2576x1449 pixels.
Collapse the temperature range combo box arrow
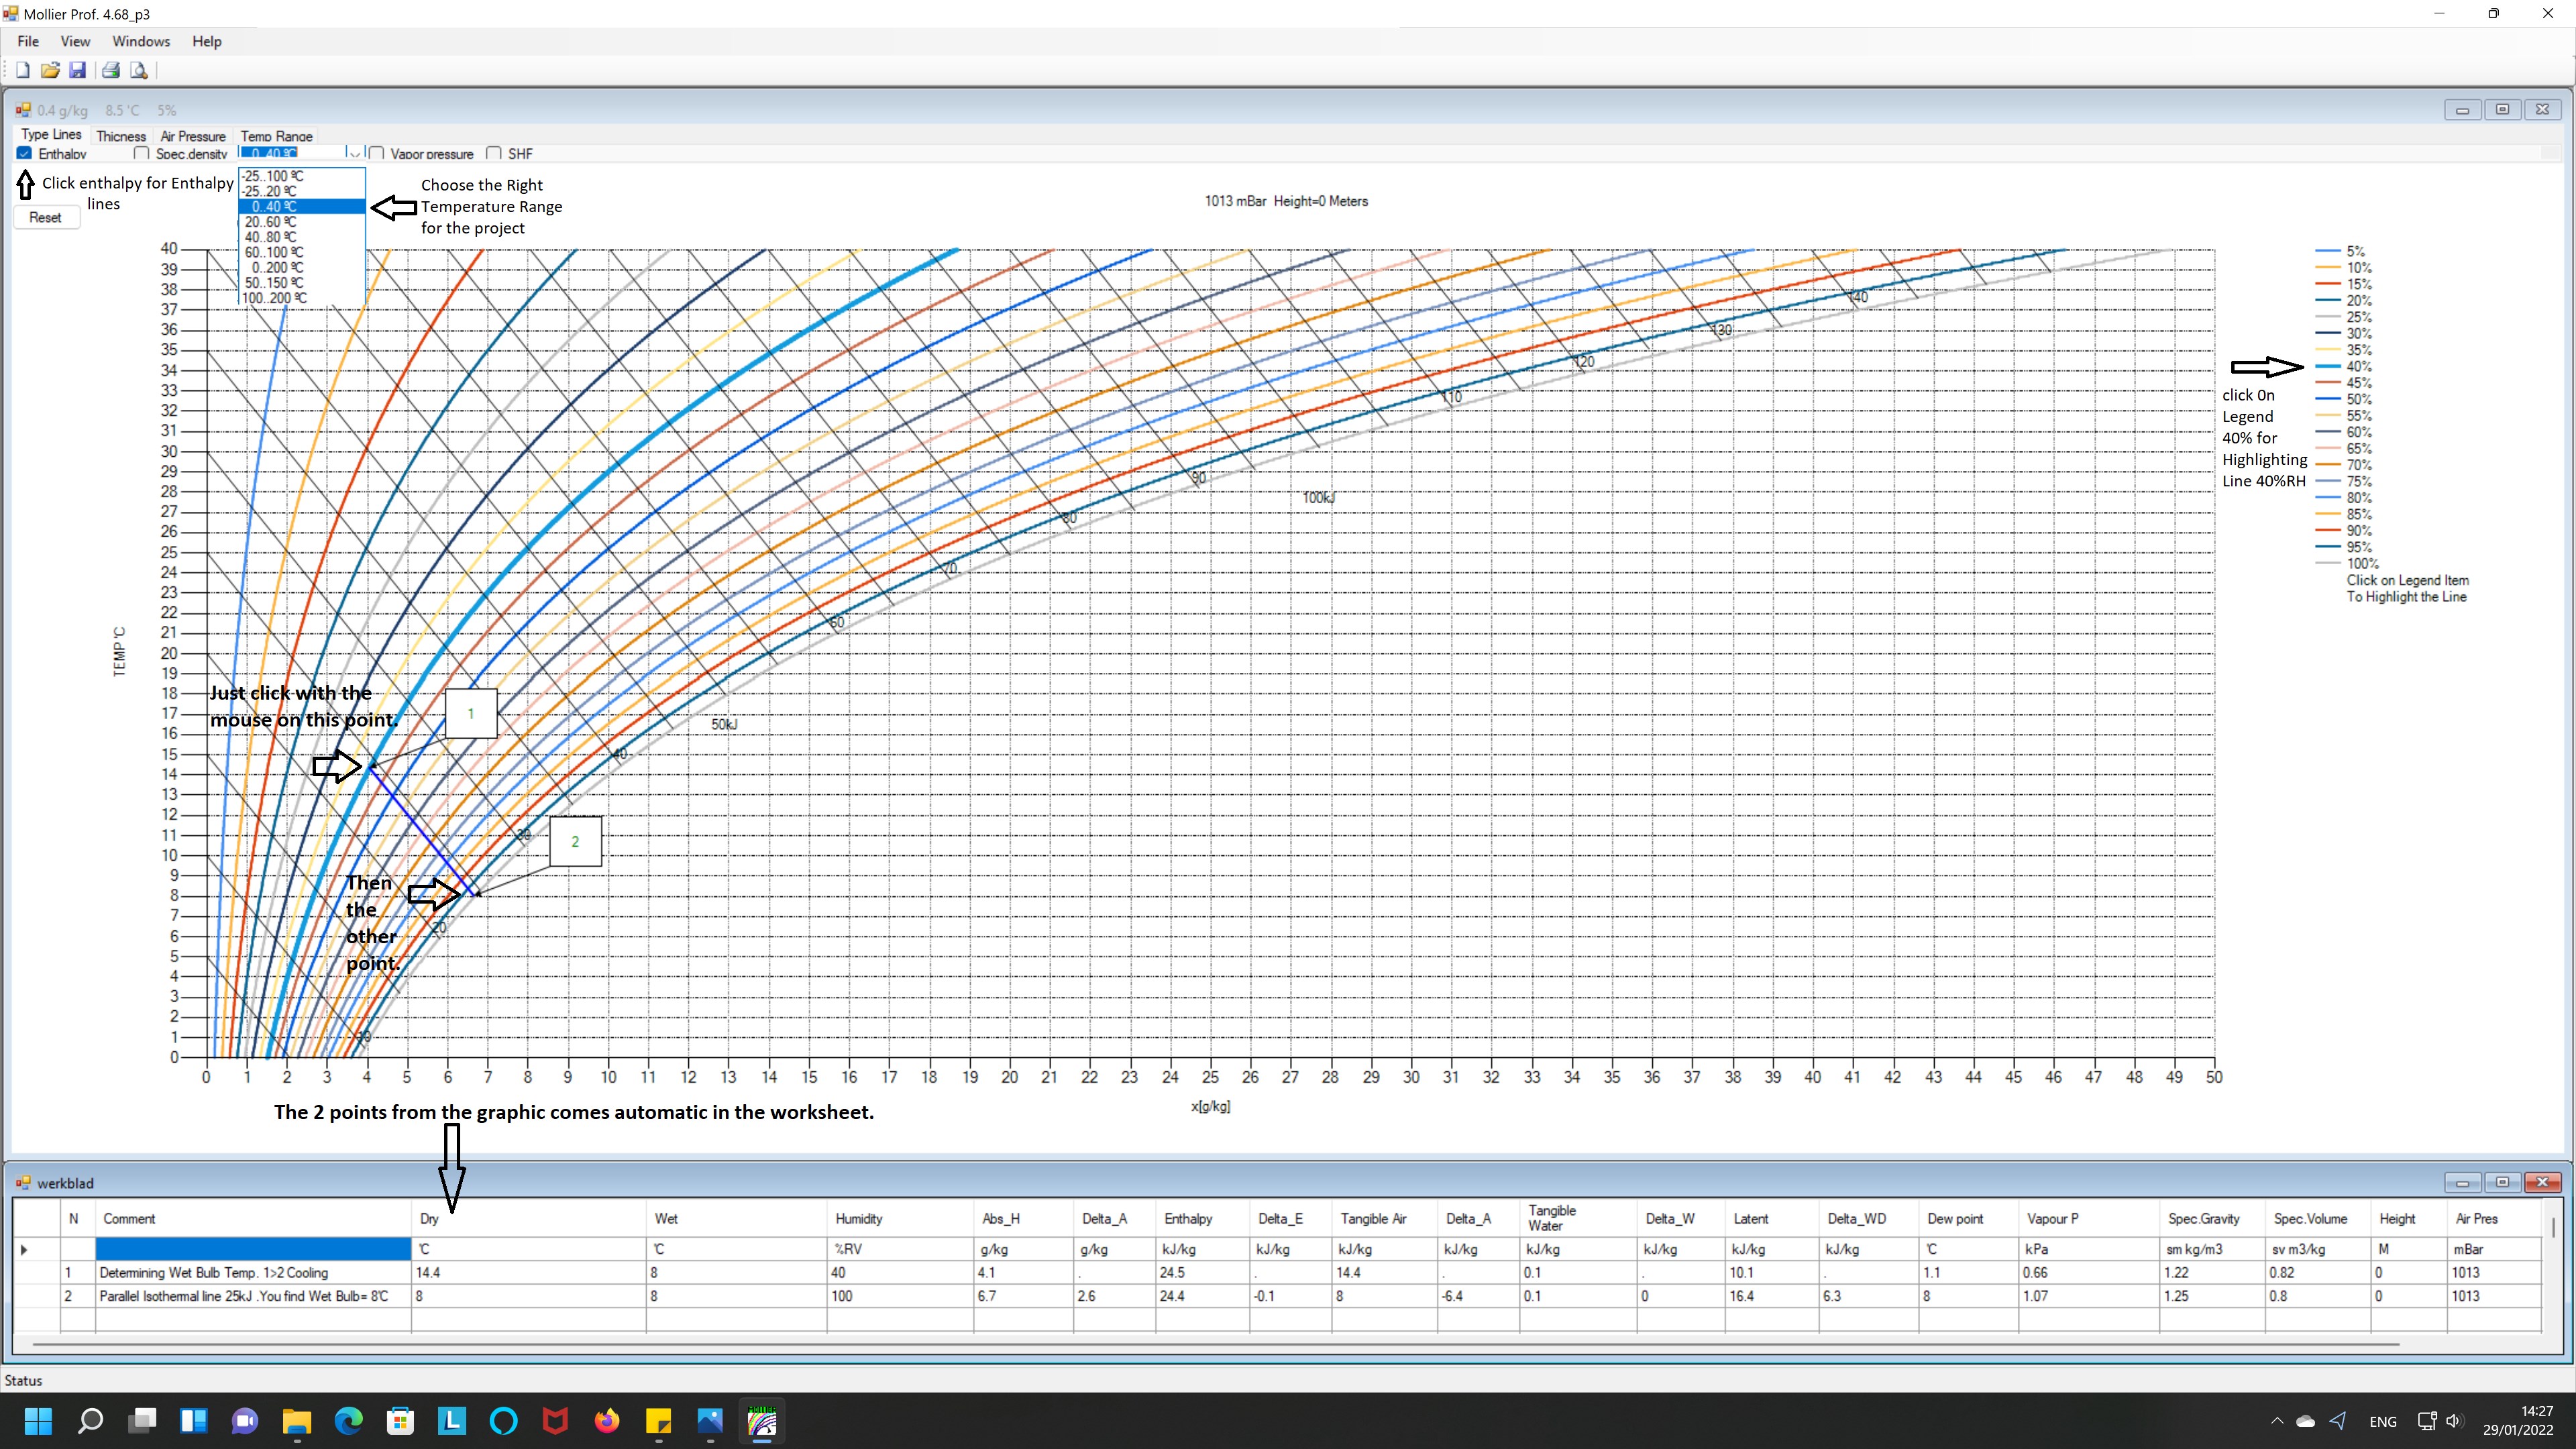[x=354, y=154]
